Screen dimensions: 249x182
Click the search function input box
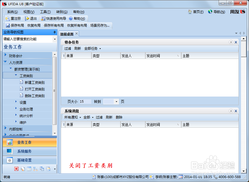tap(28, 39)
